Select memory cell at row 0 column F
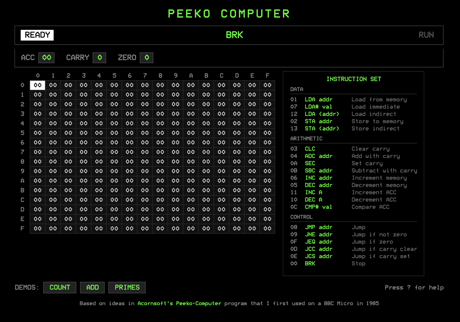The height and width of the screenshot is (322, 460). (x=268, y=85)
